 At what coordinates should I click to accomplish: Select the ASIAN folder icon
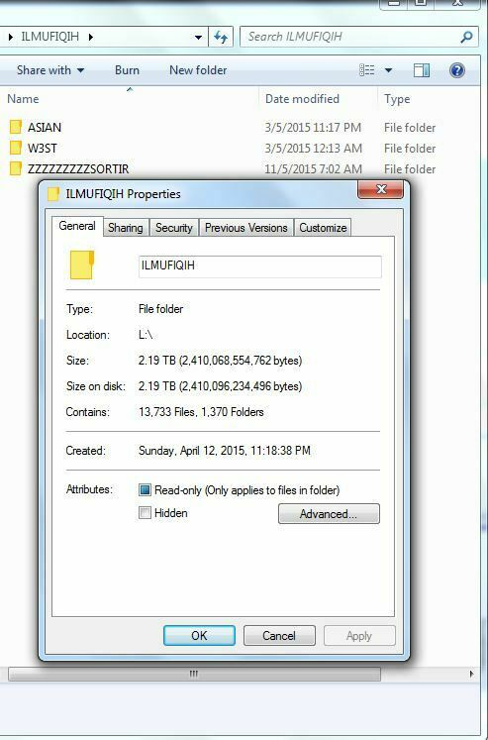pos(16,127)
